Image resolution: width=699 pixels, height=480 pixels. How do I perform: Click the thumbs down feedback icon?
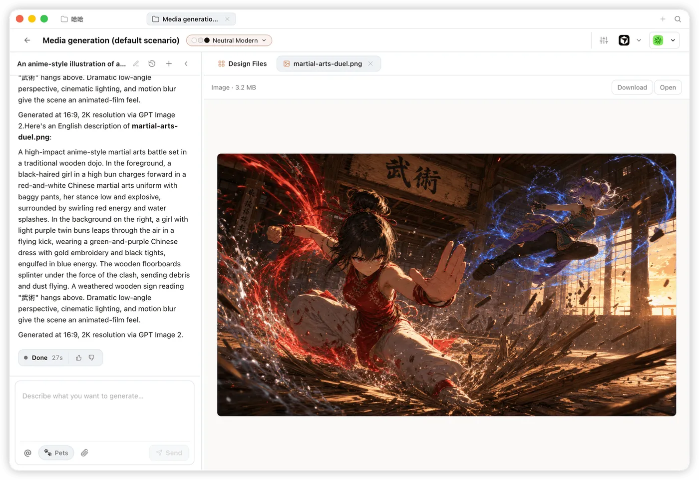91,358
